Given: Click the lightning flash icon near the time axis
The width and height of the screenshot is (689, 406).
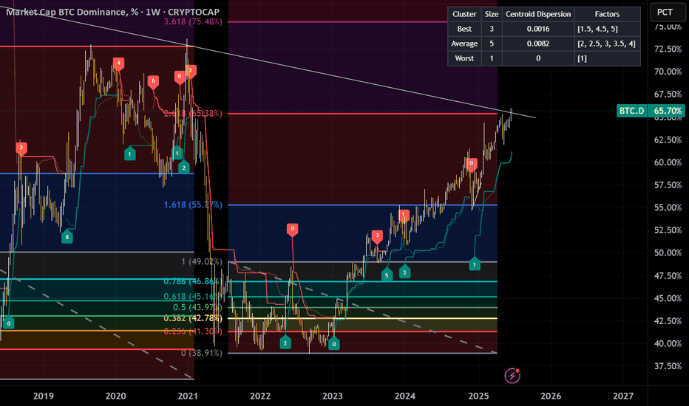Looking at the screenshot, I should [x=512, y=375].
